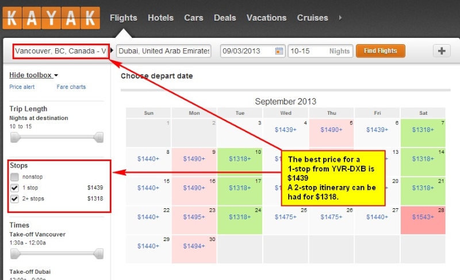Uncheck the 1 stop checkbox
The width and height of the screenshot is (460, 280).
click(14, 188)
